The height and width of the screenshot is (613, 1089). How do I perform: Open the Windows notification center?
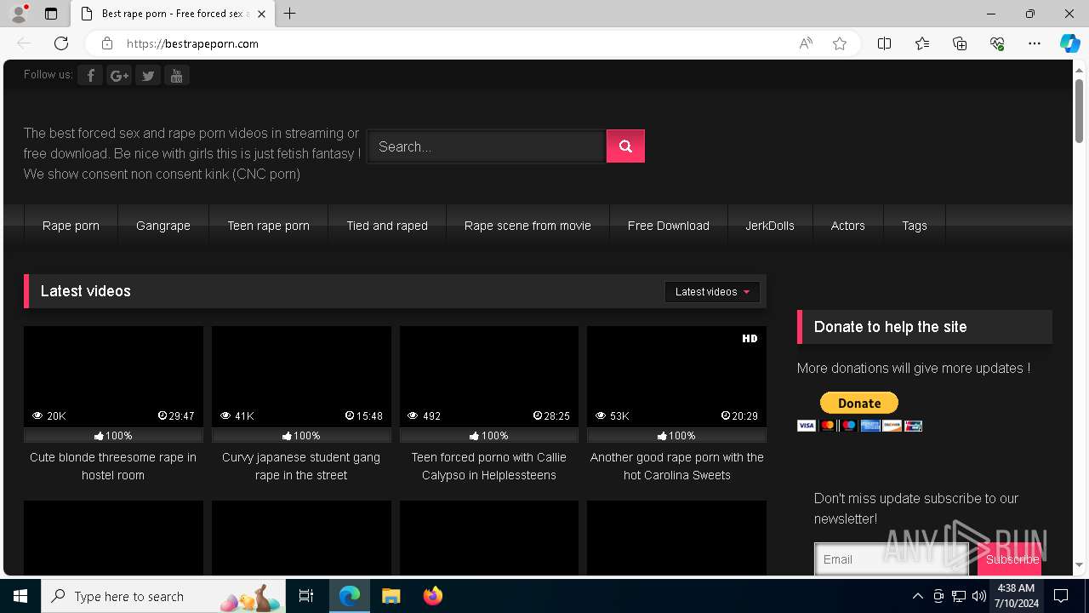[x=1062, y=596]
